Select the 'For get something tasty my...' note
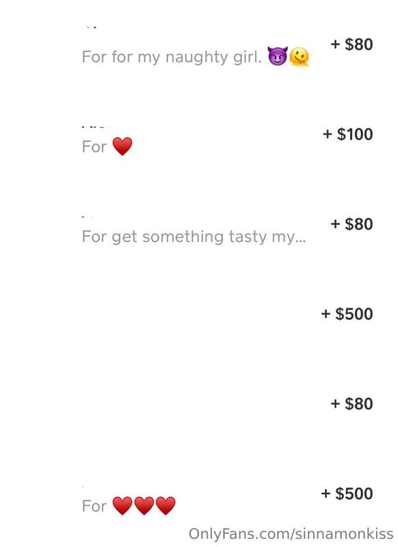398x547 pixels. coord(194,237)
